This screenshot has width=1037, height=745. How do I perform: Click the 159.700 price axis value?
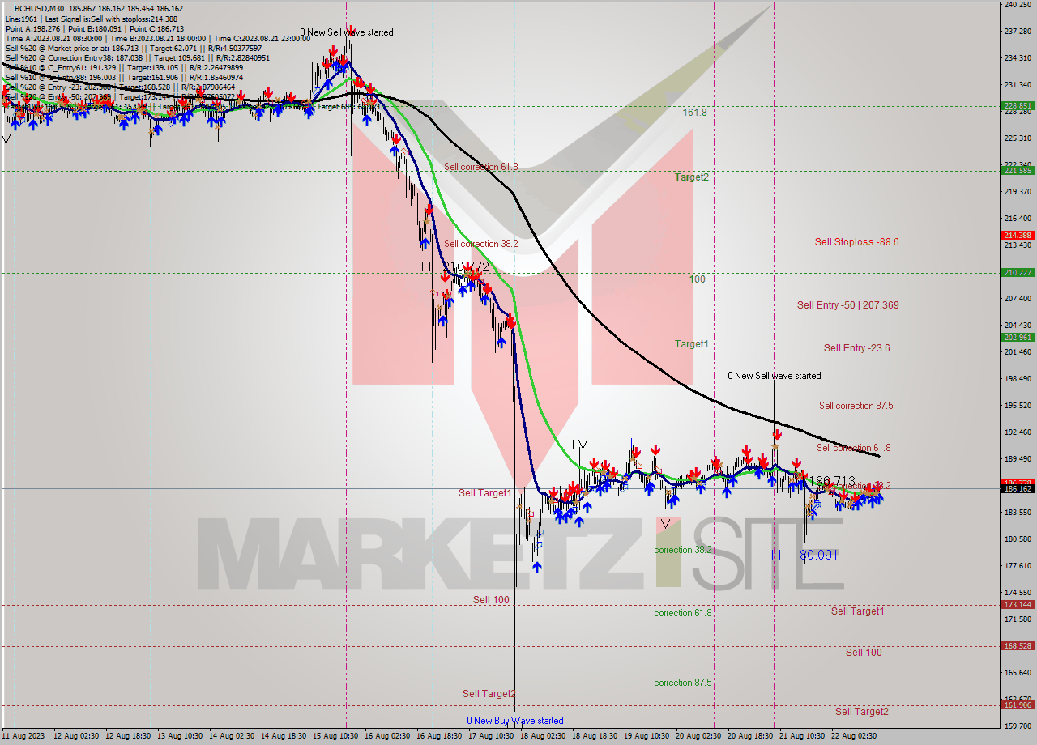[x=1018, y=726]
